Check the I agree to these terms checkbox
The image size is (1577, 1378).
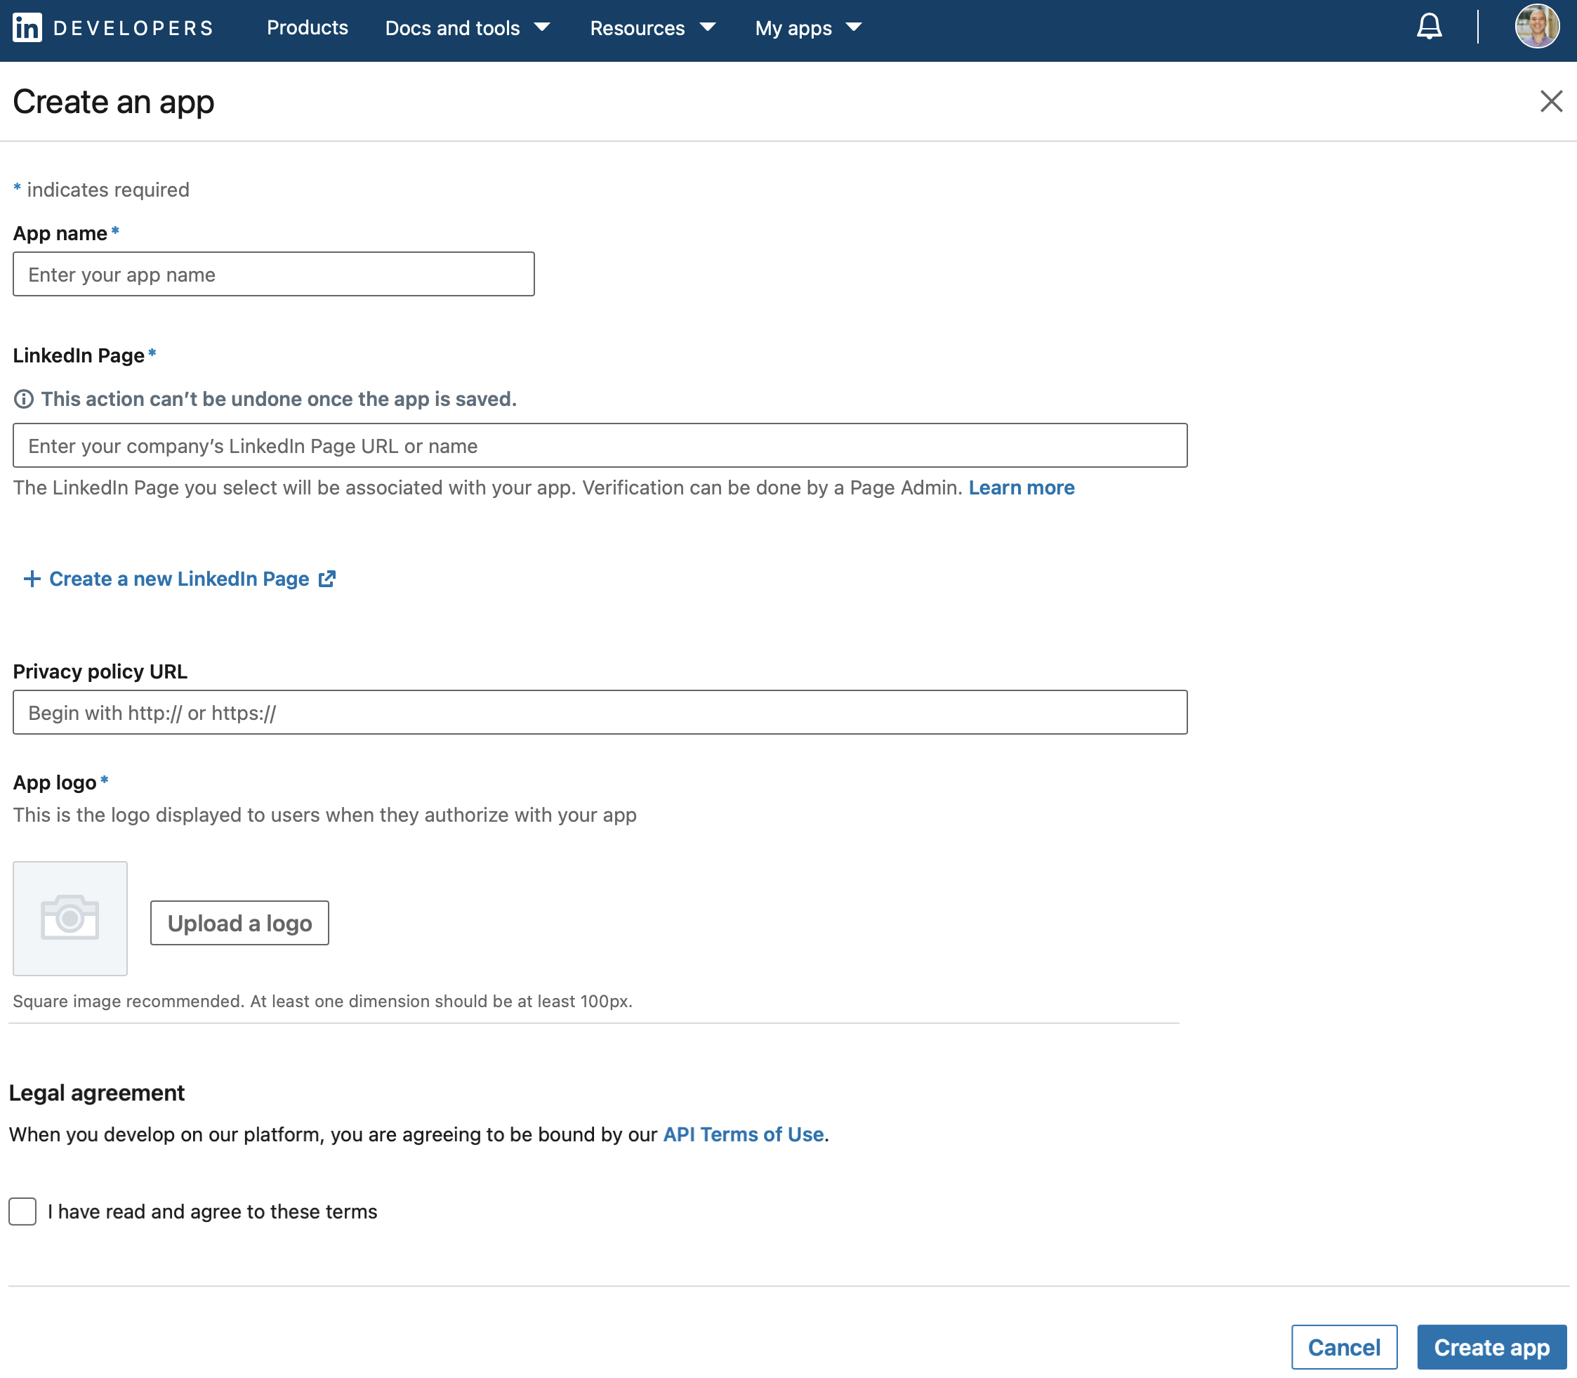(22, 1211)
